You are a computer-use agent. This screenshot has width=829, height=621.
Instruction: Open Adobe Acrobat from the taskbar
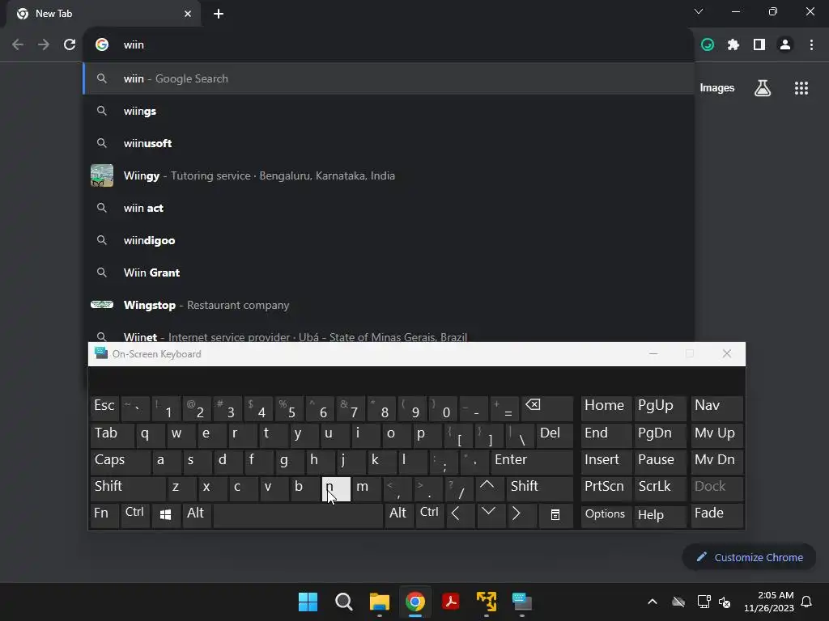coord(450,602)
